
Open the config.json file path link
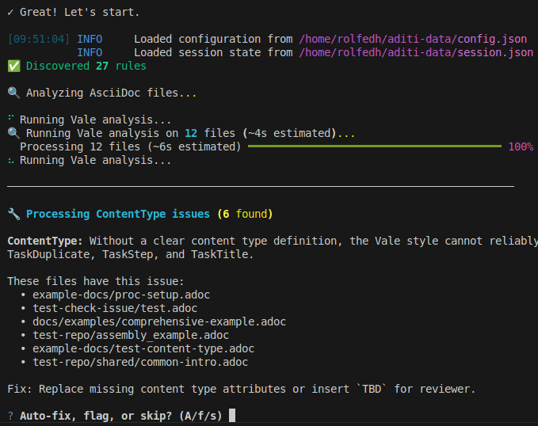click(413, 39)
